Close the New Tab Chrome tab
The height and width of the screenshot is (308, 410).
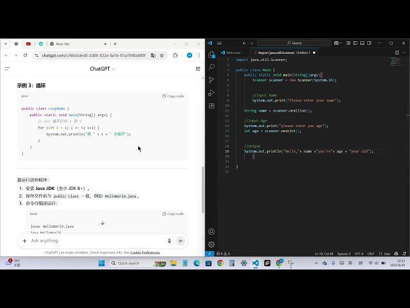(x=105, y=44)
